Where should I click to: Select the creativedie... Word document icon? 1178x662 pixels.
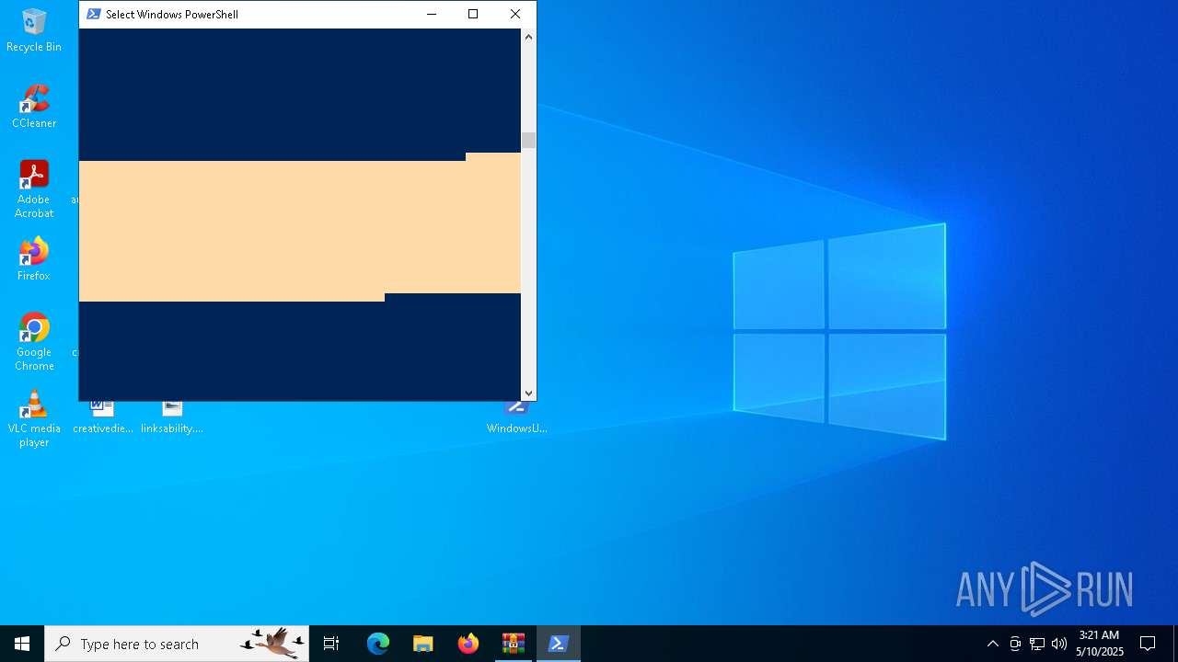102,418
